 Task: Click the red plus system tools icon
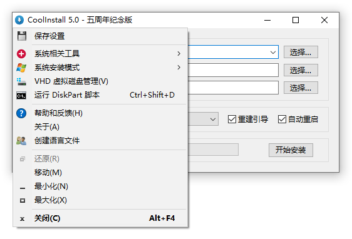coord(21,54)
